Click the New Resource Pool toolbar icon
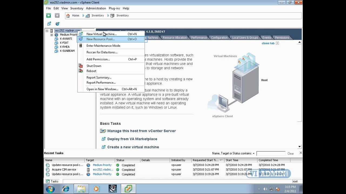The height and width of the screenshot is (194, 346). [57, 24]
